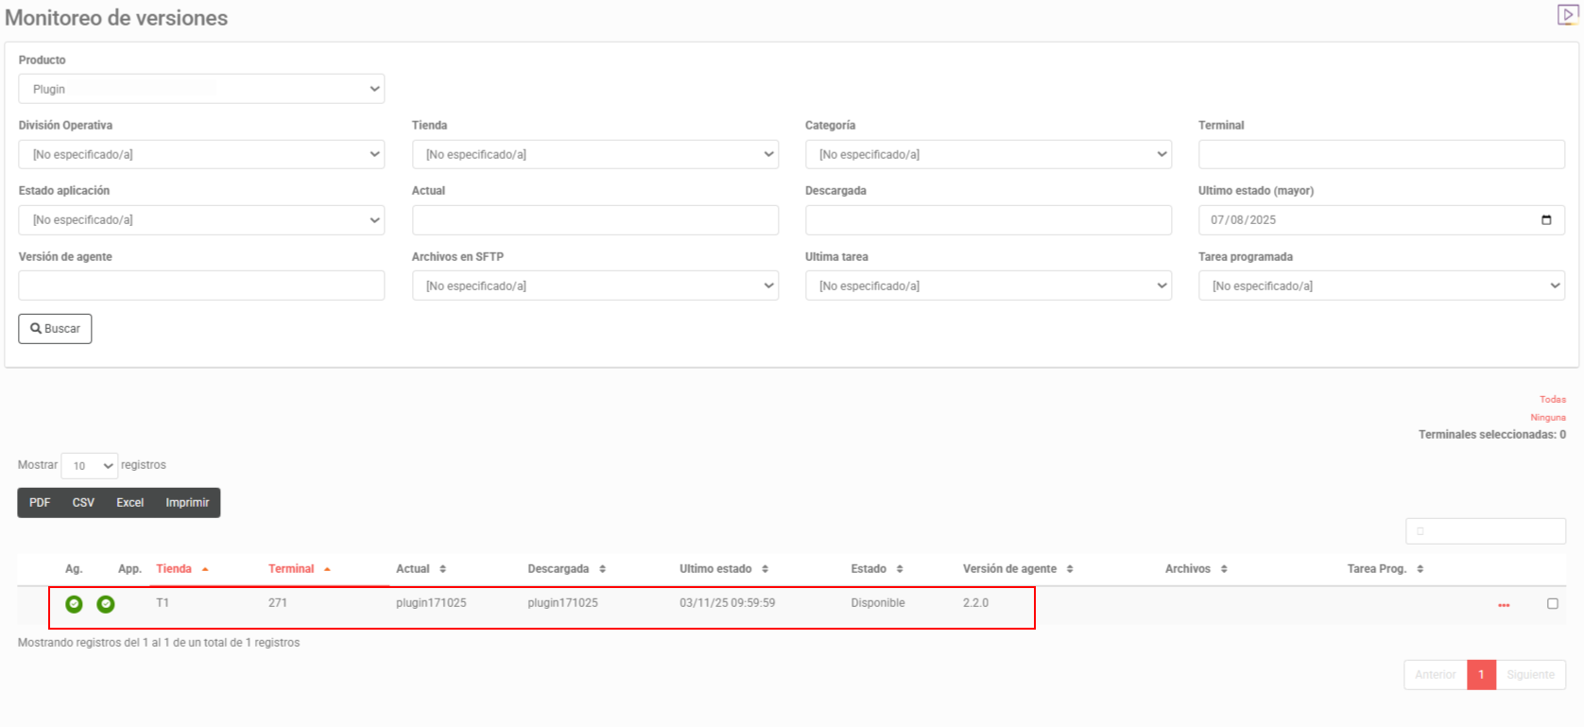Select terminal 271 row checkbox
The width and height of the screenshot is (1584, 727).
(1552, 603)
